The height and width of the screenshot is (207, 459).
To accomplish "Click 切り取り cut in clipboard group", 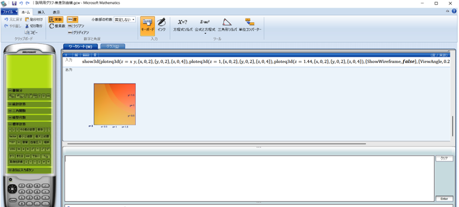I will coord(34,26).
